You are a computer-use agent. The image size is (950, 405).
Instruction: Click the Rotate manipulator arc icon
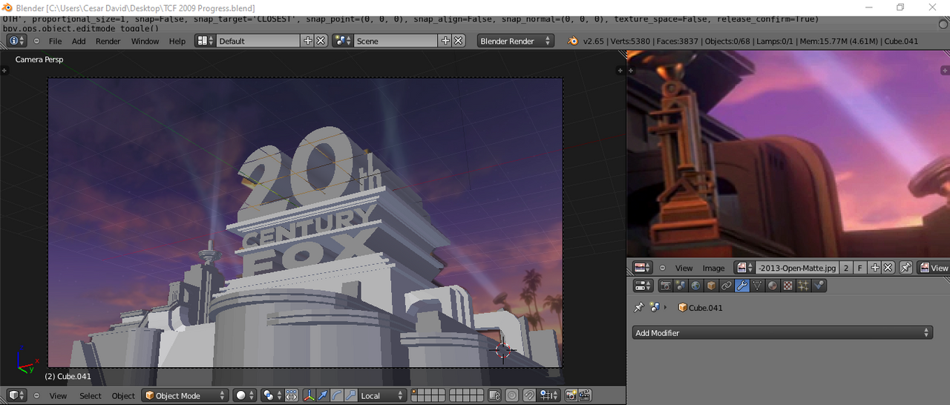[x=337, y=395]
